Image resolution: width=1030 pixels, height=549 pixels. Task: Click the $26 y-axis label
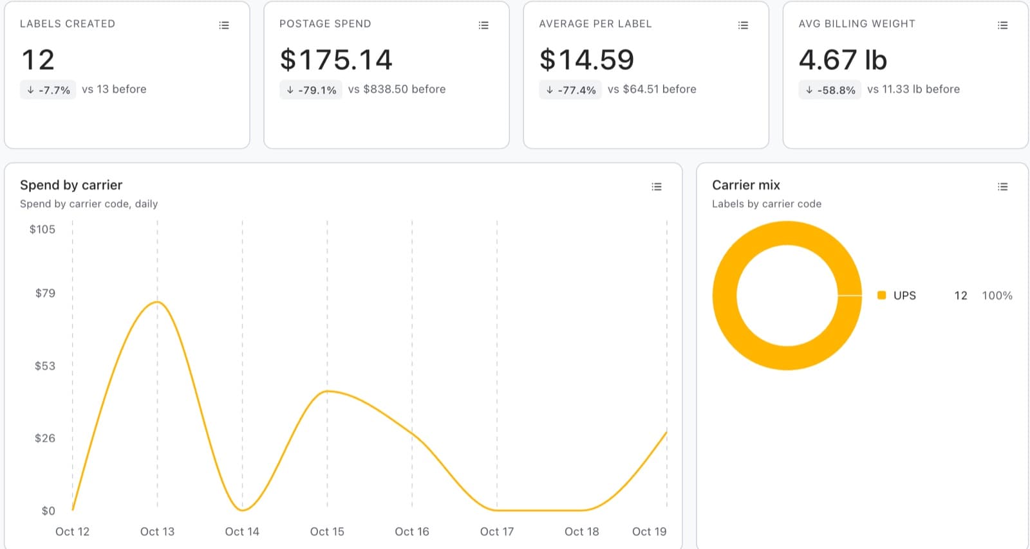(45, 438)
